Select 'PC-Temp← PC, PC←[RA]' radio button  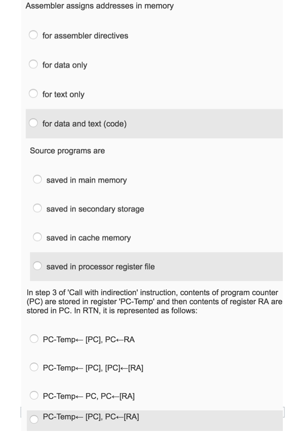click(33, 395)
